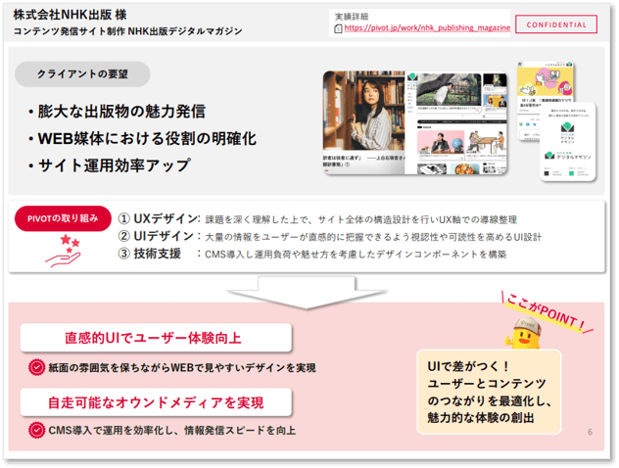
Task: Click the ここがPOINT! banner
Action: 546,313
